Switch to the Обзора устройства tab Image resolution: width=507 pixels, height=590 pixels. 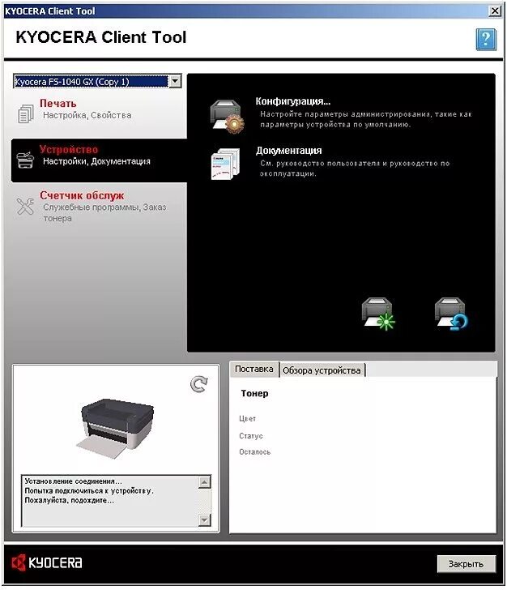(x=322, y=370)
